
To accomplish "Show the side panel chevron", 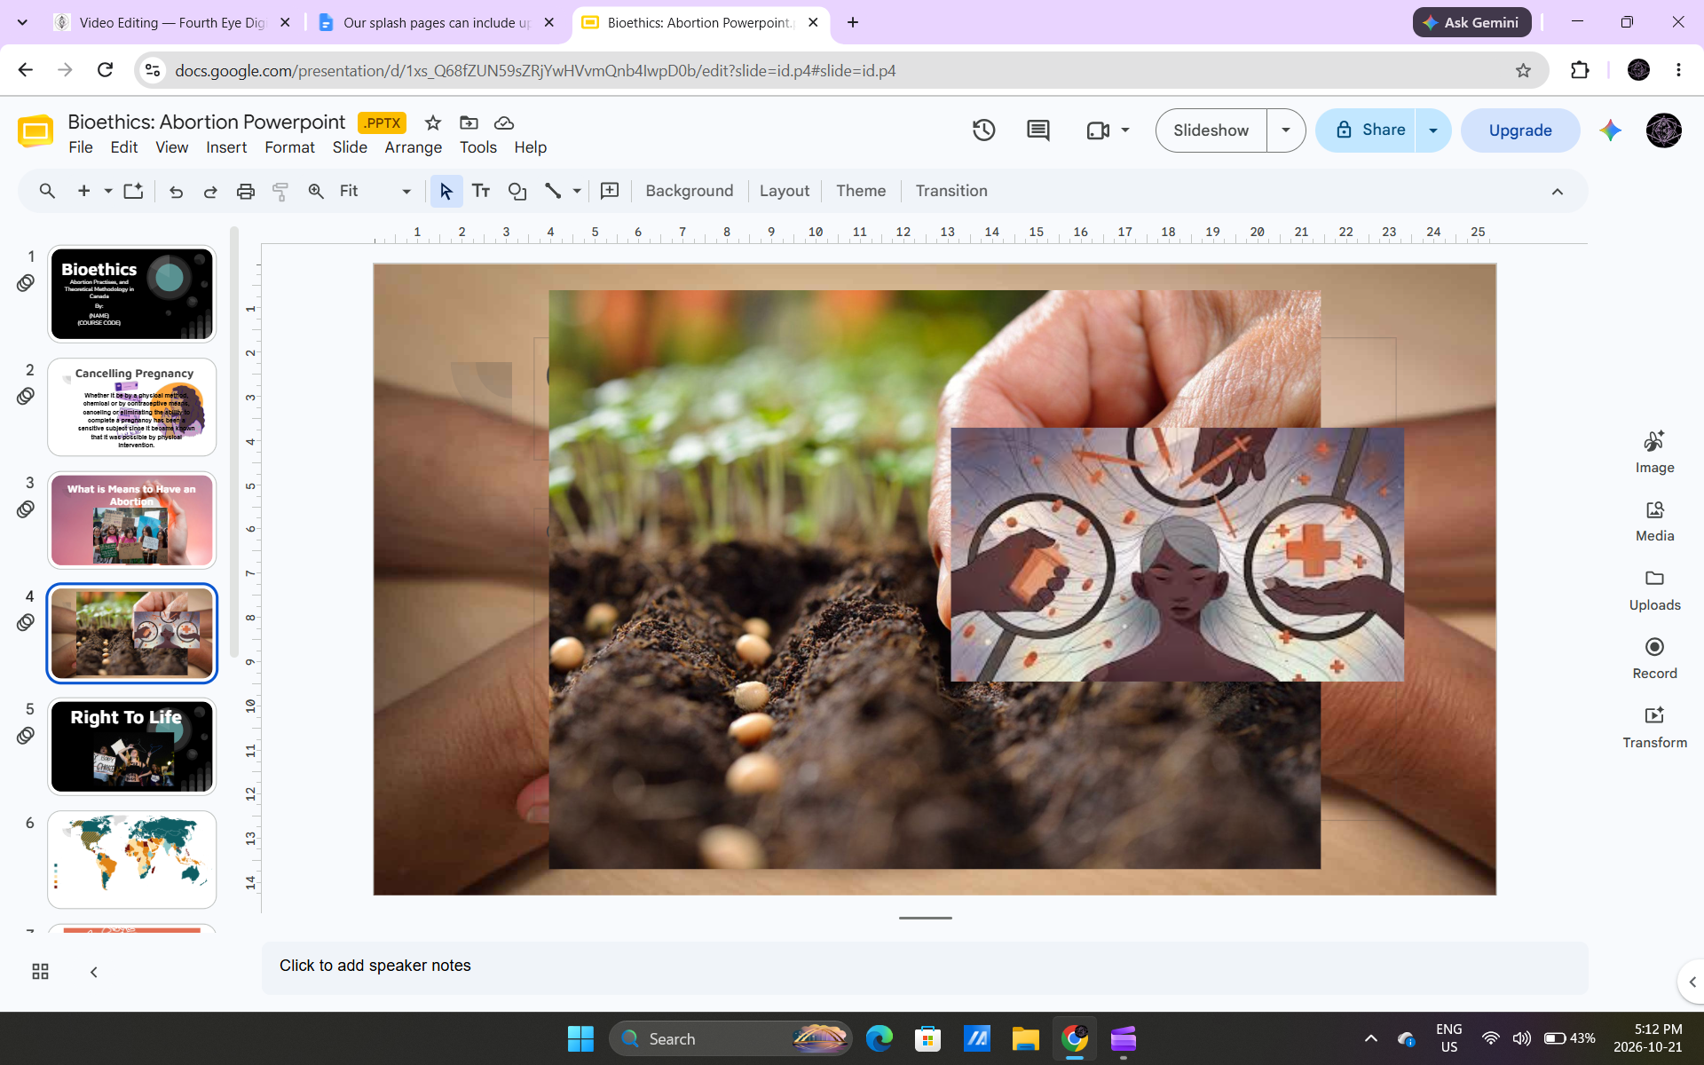I will click(1692, 982).
